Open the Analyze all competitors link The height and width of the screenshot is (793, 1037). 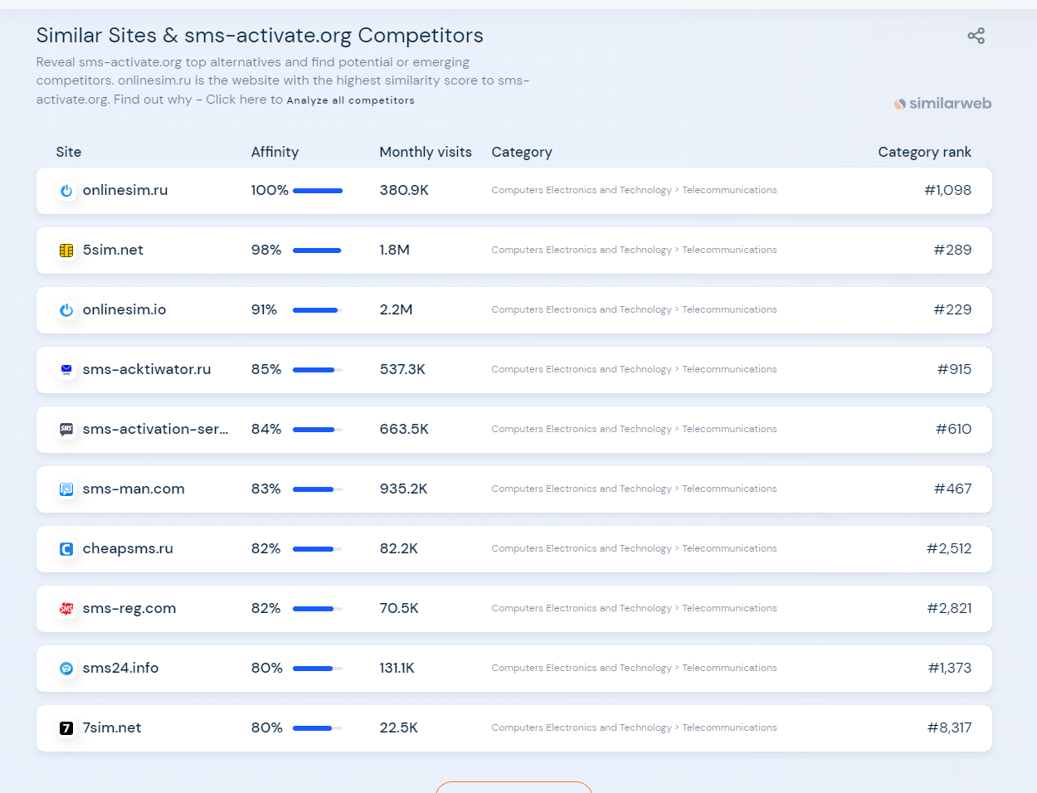(x=350, y=100)
